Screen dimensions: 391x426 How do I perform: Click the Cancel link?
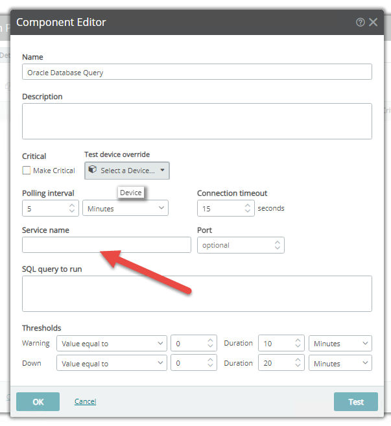coord(86,401)
